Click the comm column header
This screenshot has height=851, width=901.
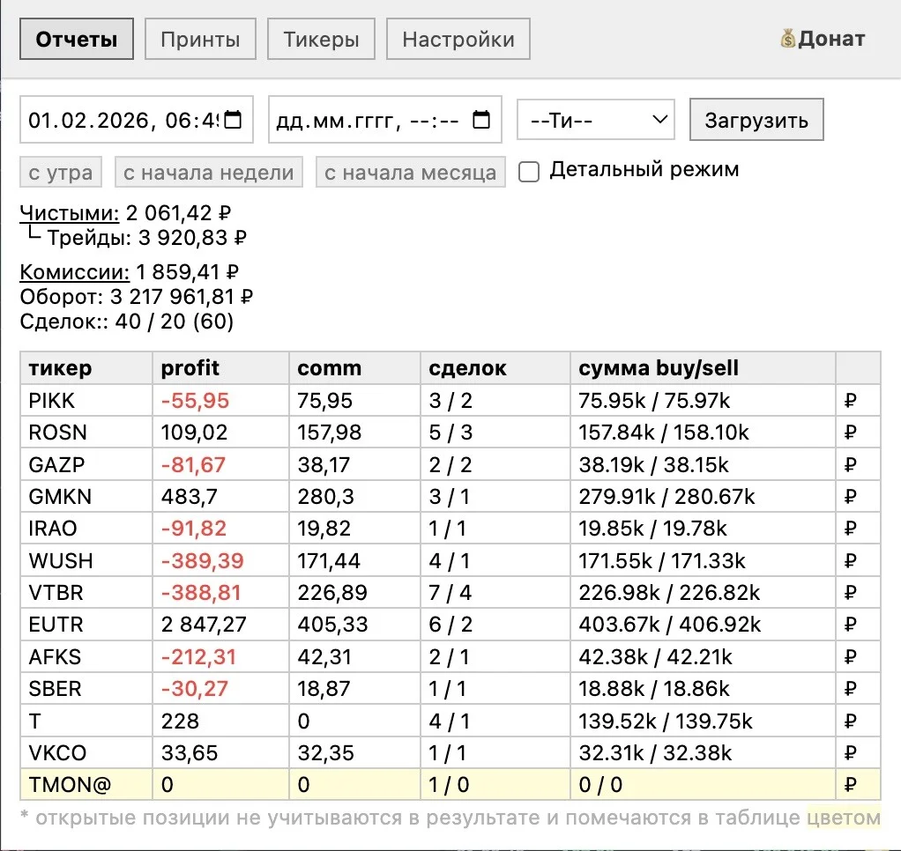354,368
